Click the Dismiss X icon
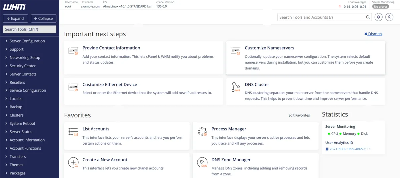Screen dimensions: 400x178 [366, 34]
